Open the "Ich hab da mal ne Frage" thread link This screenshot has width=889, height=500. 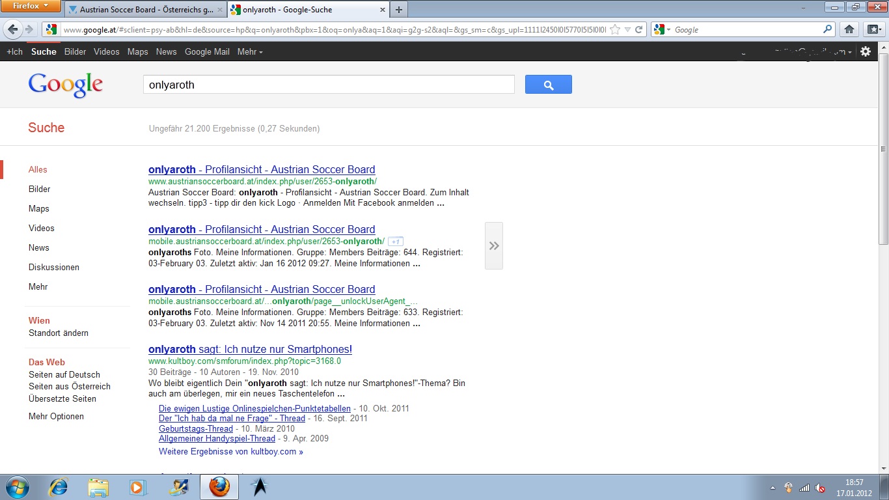click(232, 418)
